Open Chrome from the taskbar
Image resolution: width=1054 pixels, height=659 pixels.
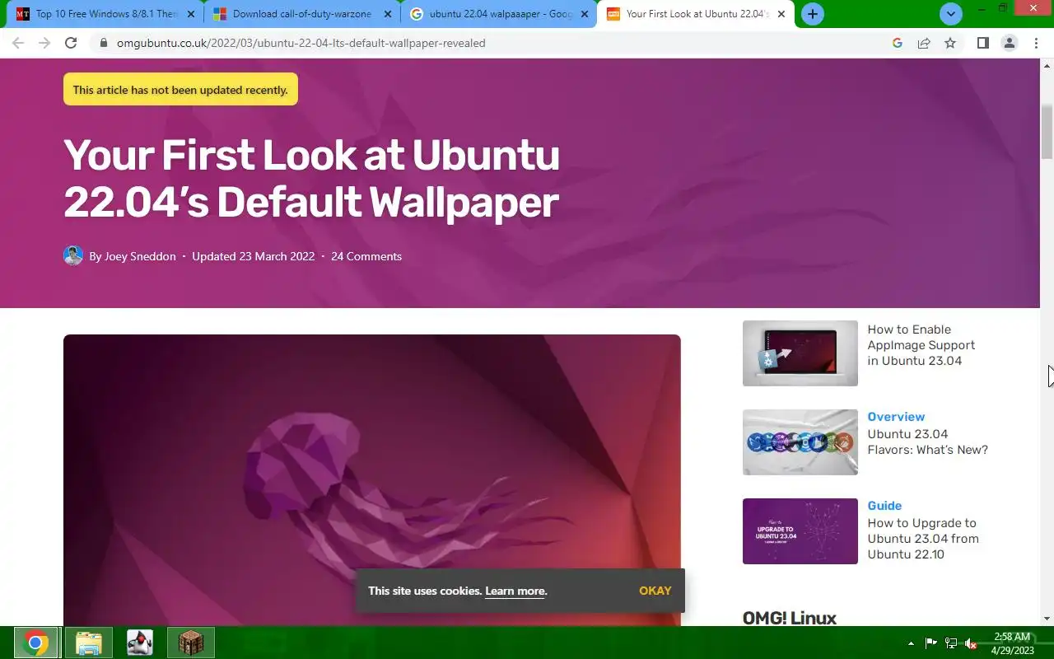point(35,643)
